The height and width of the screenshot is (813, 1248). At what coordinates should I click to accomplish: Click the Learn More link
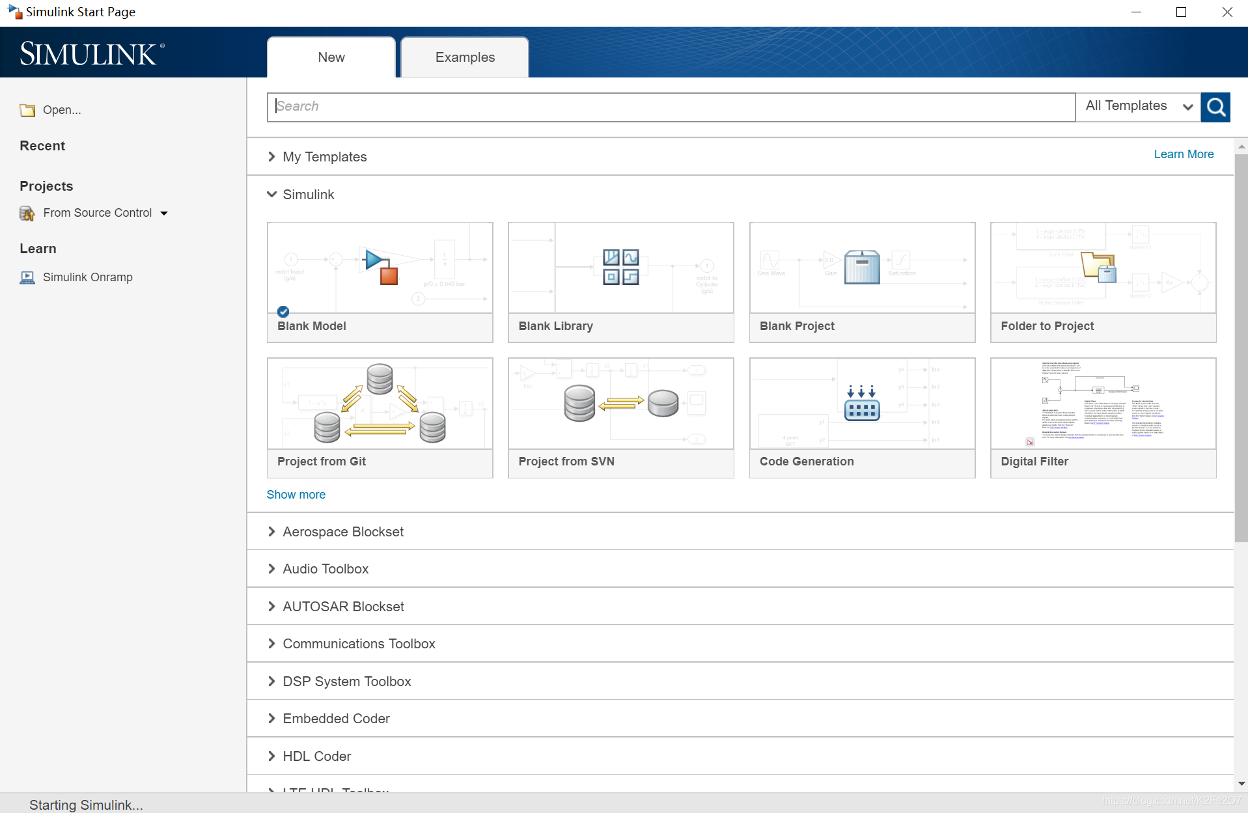(1183, 154)
